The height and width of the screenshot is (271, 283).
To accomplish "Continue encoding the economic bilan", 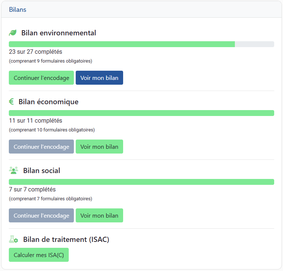I will click(41, 147).
